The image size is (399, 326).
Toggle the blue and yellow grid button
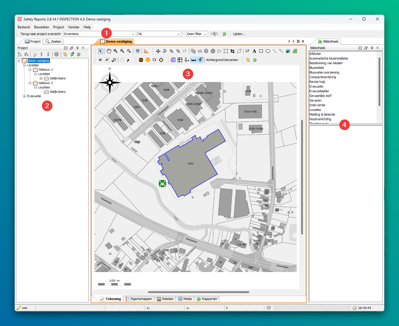(x=173, y=60)
